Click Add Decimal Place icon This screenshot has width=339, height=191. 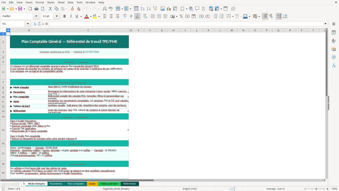pyautogui.click(x=201, y=16)
